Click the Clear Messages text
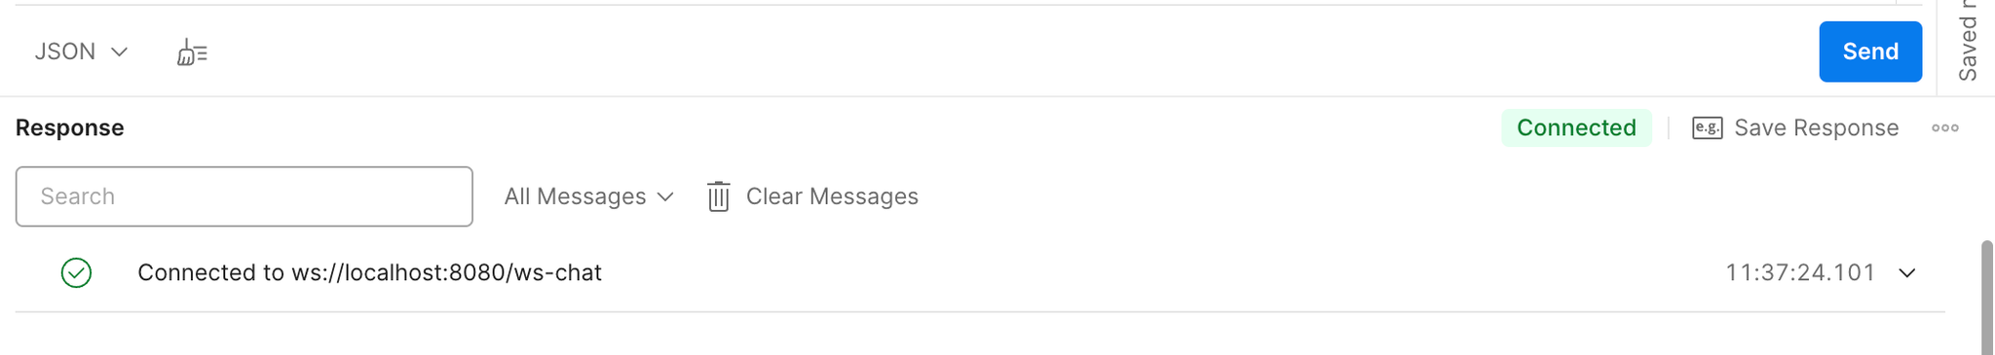This screenshot has height=355, width=1995. point(832,196)
